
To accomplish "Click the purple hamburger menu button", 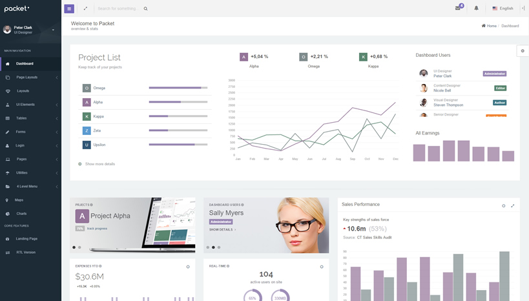I will pyautogui.click(x=69, y=8).
